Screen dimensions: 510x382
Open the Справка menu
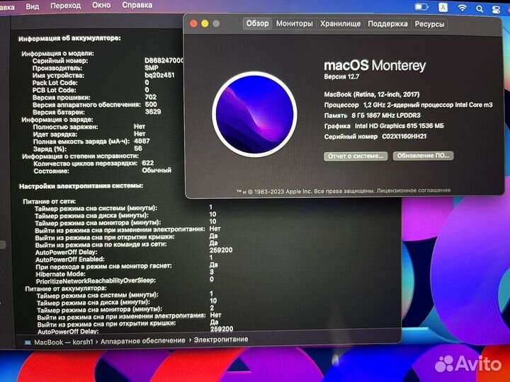(x=137, y=5)
